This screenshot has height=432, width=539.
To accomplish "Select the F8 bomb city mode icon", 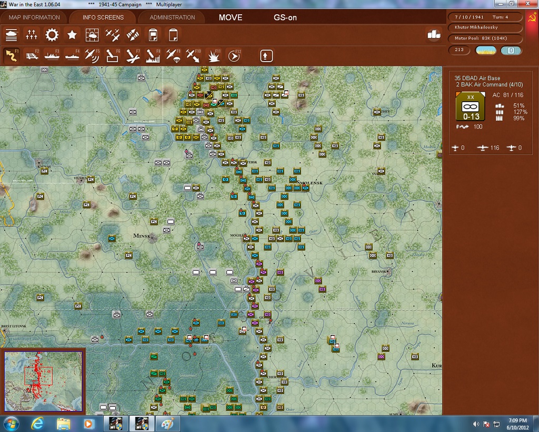I will tap(153, 56).
